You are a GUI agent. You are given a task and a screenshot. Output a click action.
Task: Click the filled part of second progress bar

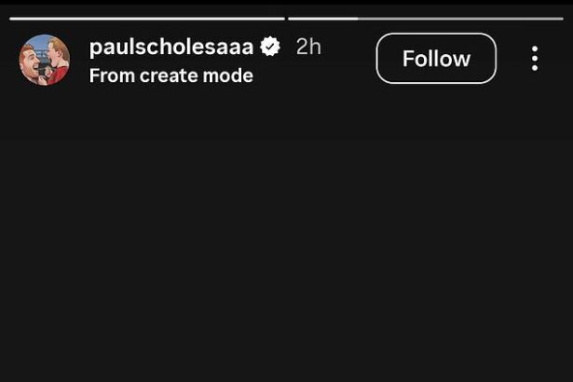322,18
